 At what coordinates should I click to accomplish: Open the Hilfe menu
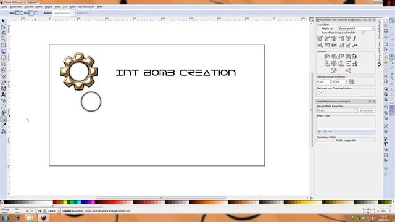[99, 7]
